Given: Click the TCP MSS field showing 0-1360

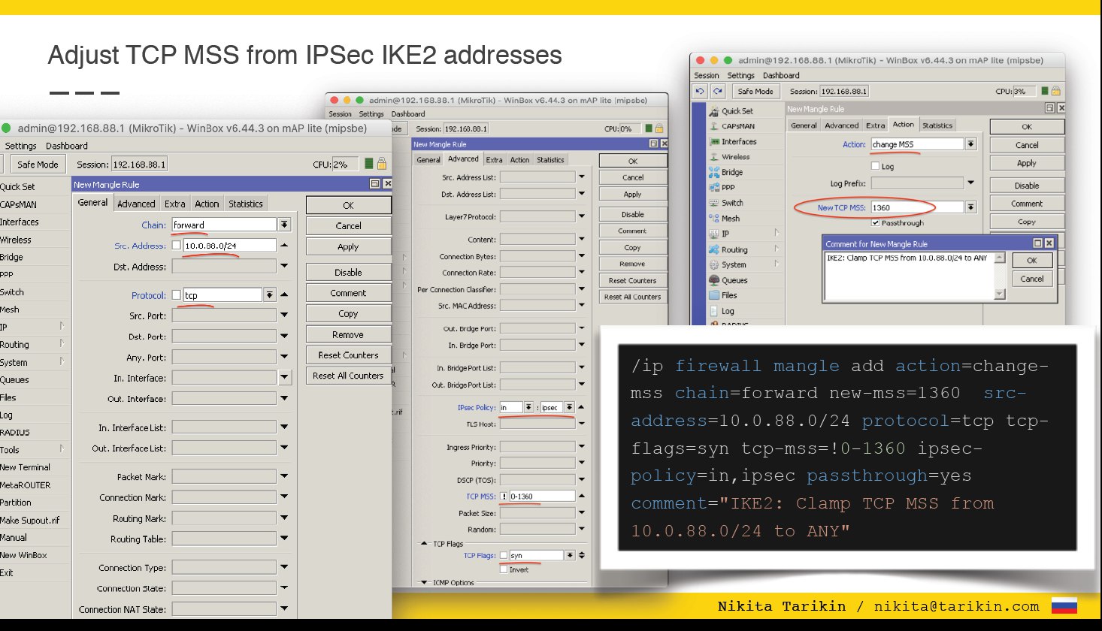Looking at the screenshot, I should 542,496.
